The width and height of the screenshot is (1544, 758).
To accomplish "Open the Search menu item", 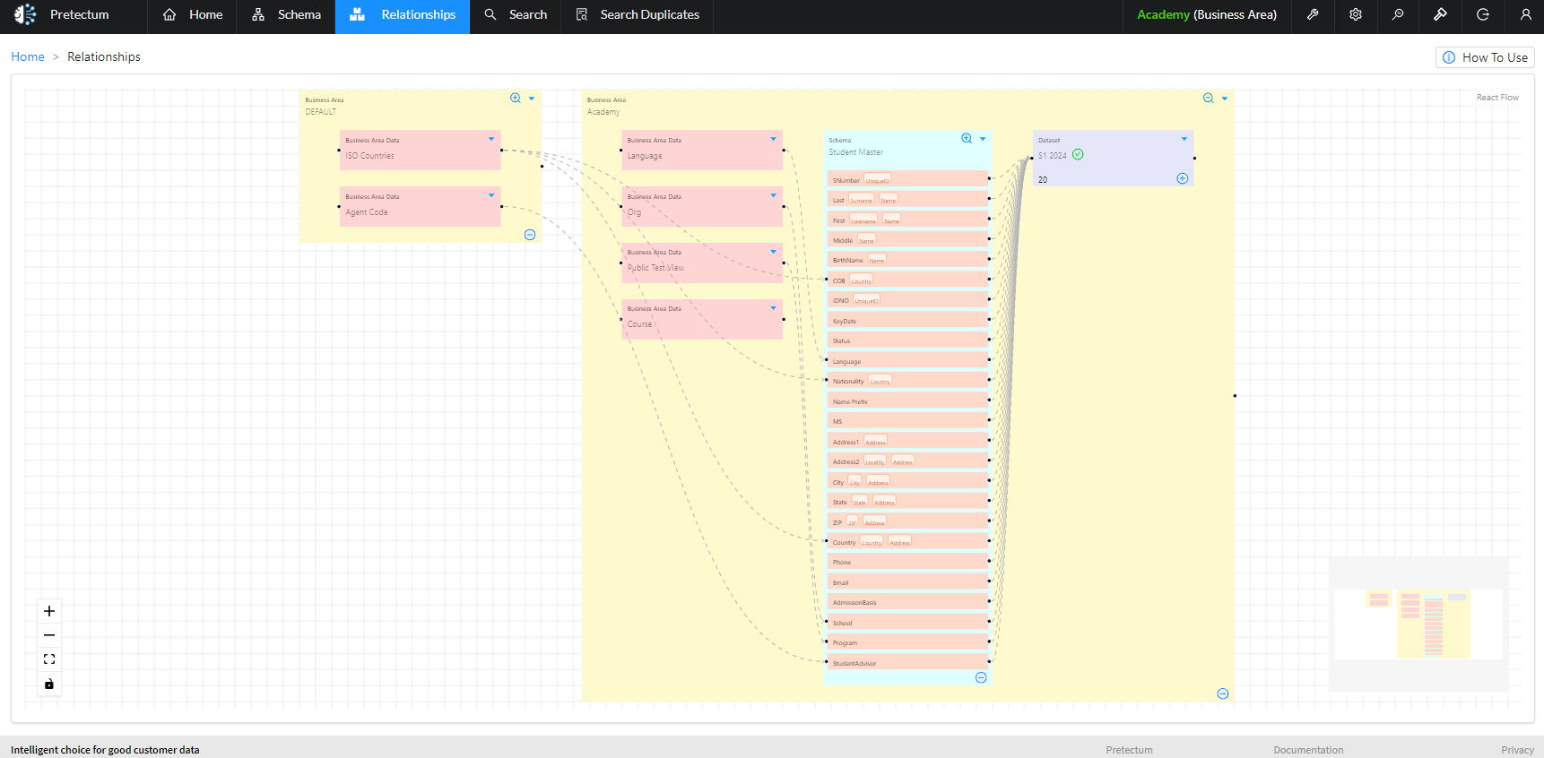I will tap(516, 15).
